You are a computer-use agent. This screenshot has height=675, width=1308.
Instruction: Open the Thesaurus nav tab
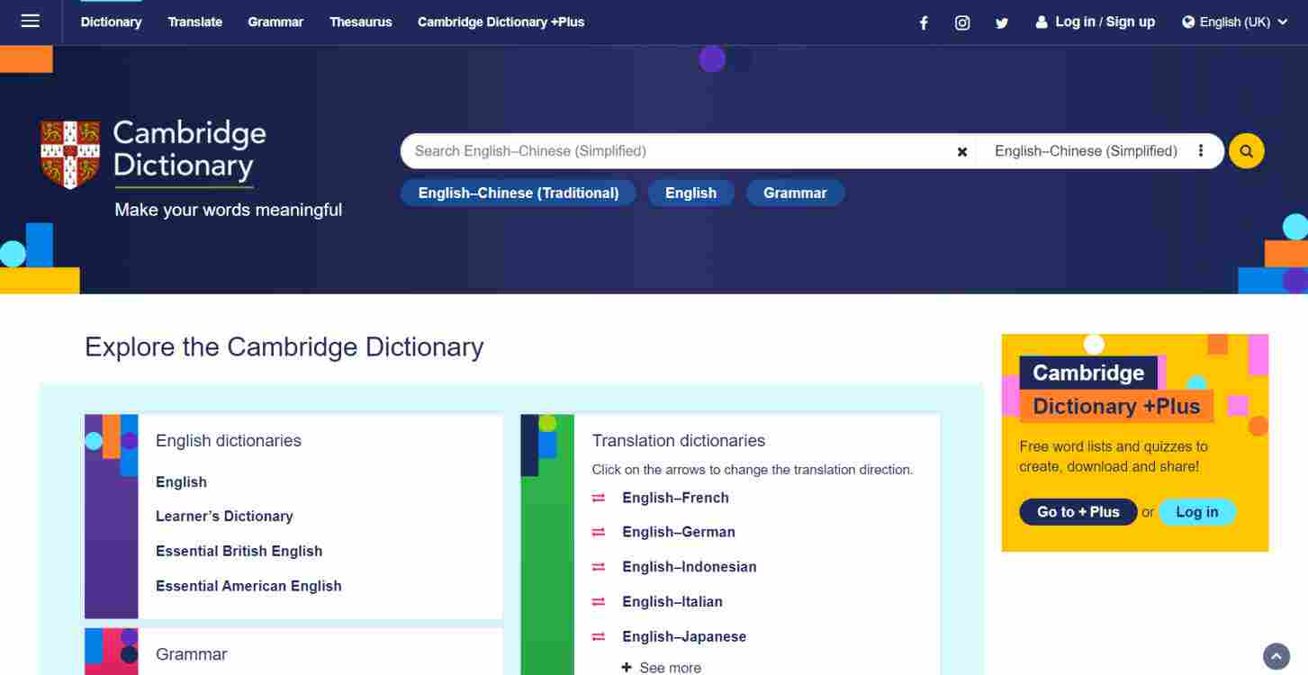pos(361,22)
